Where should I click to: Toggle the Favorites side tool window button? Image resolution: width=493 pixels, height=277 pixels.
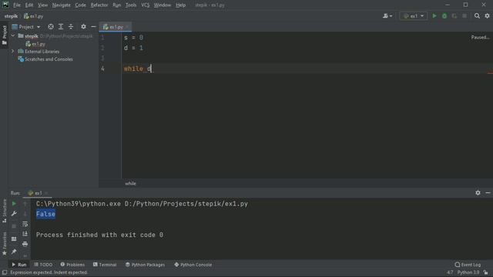4,244
